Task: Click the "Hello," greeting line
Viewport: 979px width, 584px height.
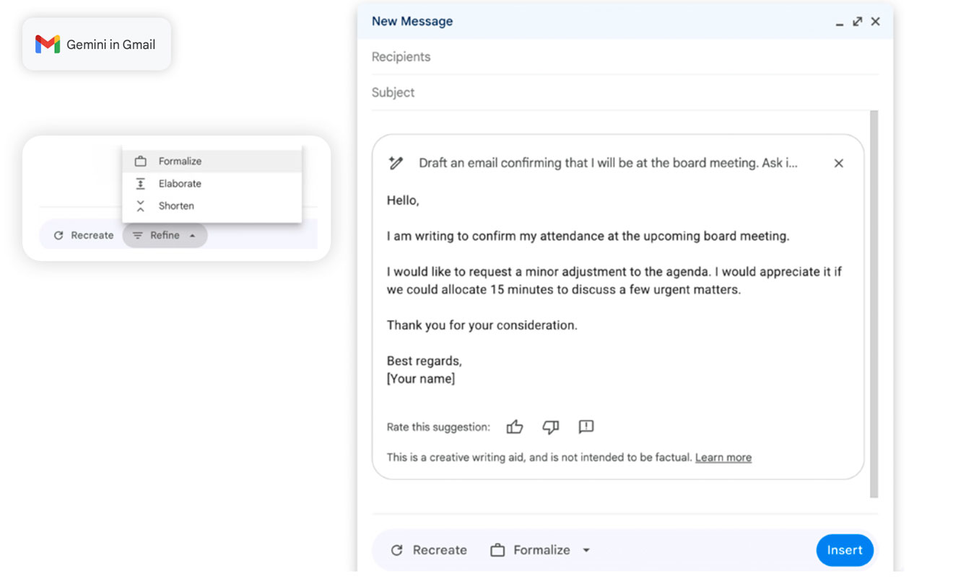Action: pyautogui.click(x=403, y=201)
